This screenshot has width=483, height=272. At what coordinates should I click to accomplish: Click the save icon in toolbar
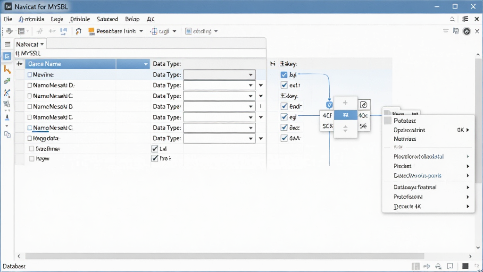point(21,31)
